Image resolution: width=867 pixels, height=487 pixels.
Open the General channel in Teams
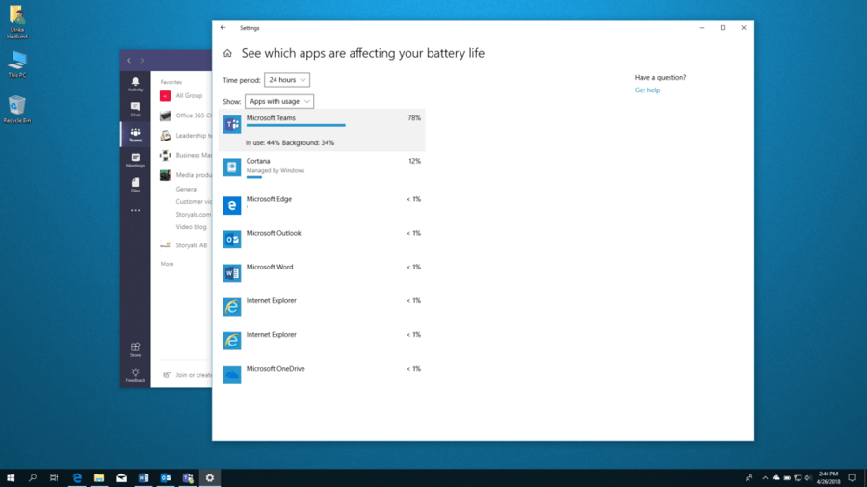tap(186, 189)
